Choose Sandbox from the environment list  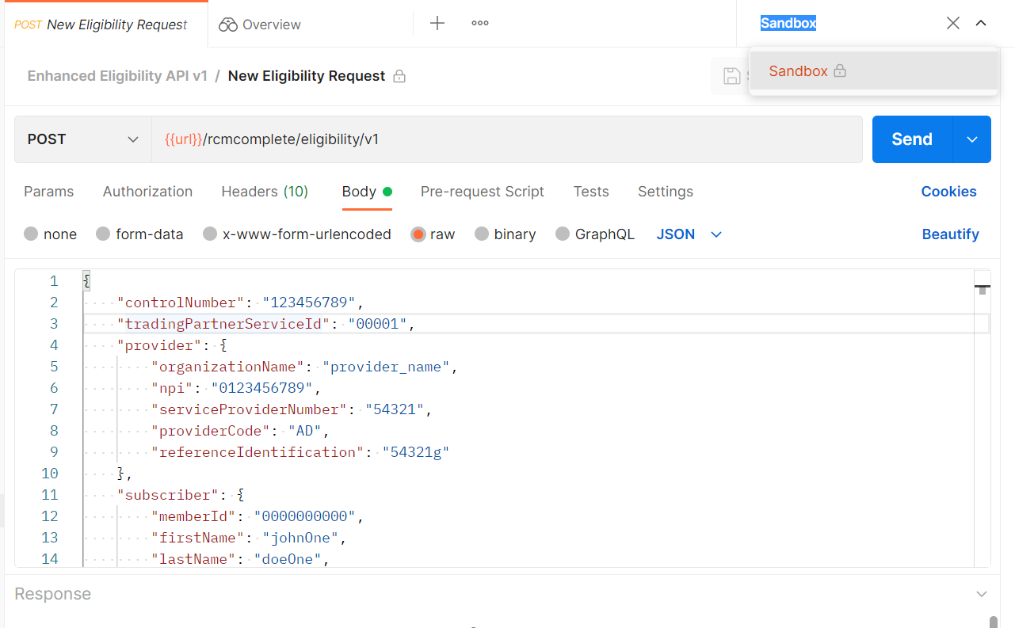pyautogui.click(x=873, y=71)
